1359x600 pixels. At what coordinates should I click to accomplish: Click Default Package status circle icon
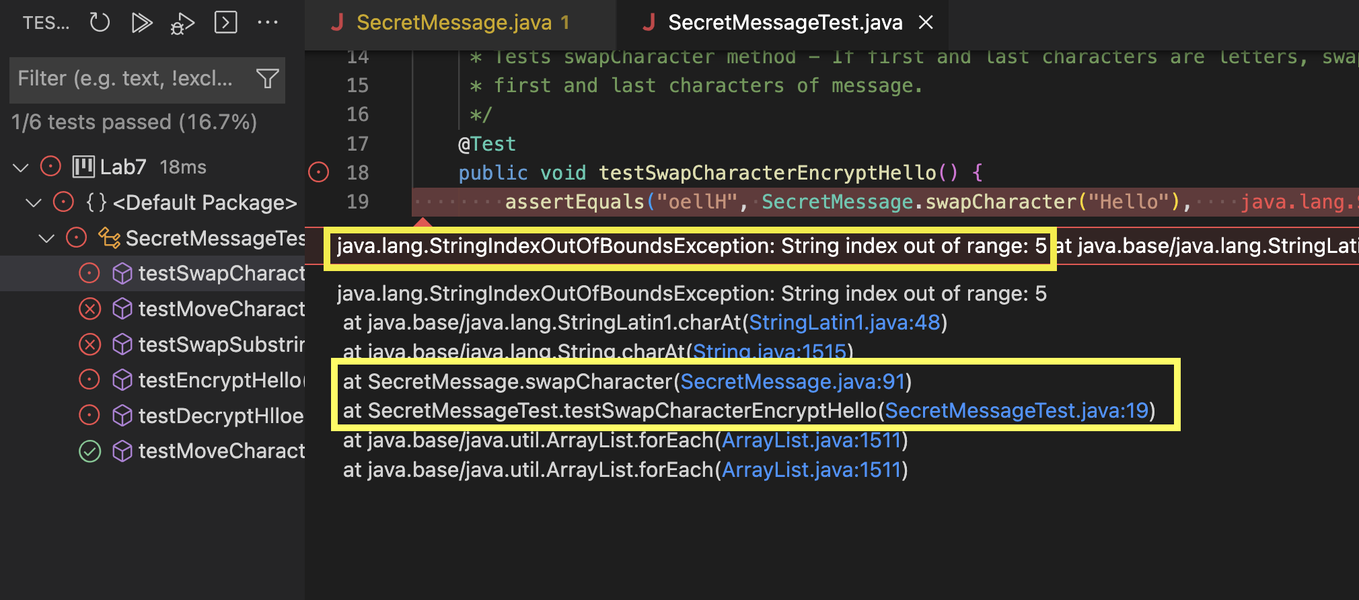pos(63,202)
